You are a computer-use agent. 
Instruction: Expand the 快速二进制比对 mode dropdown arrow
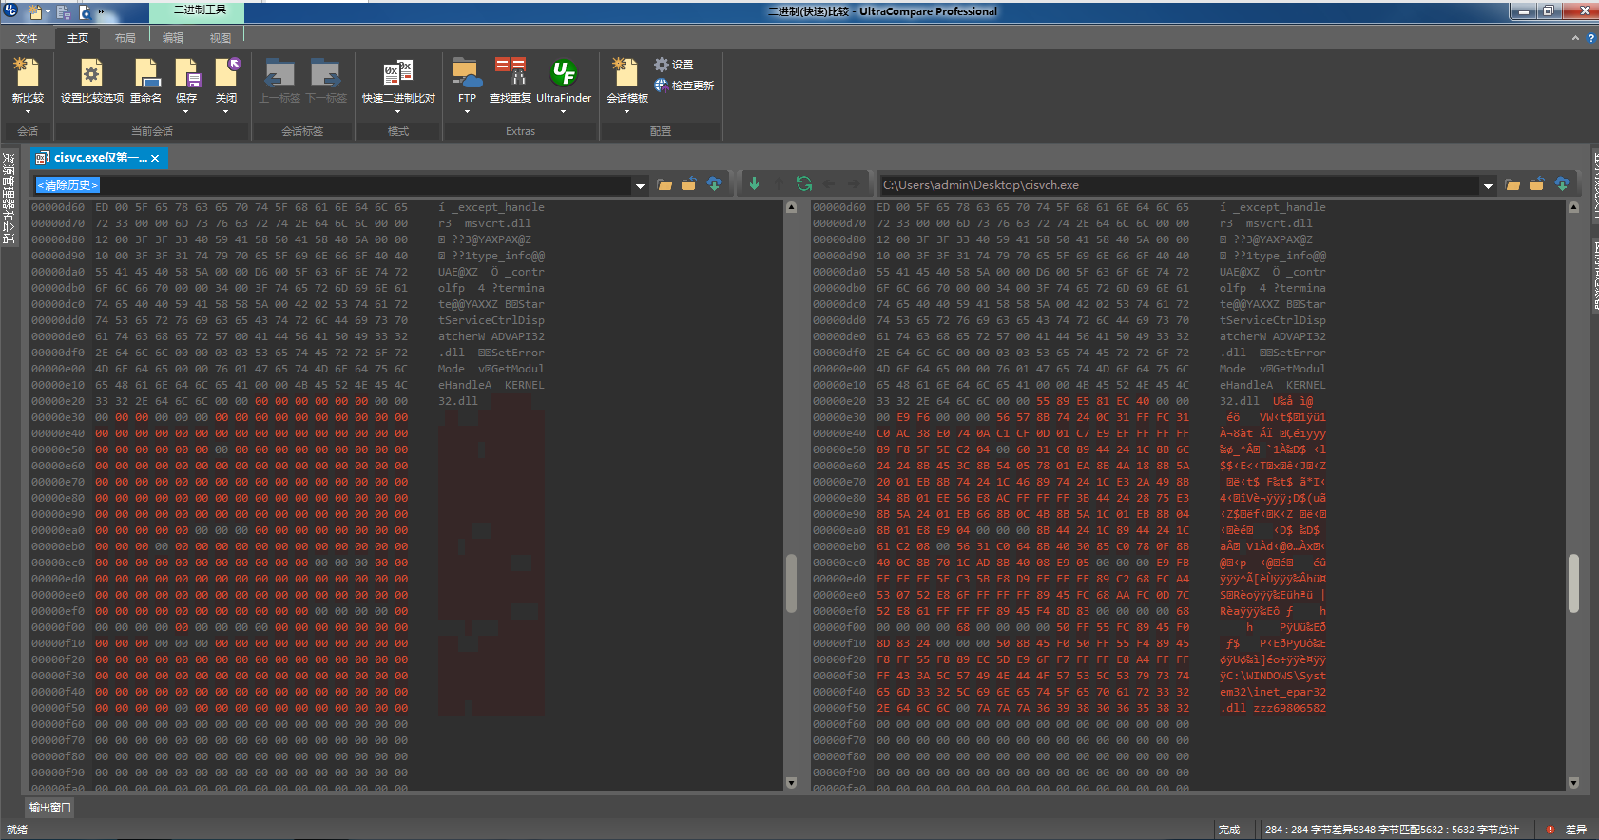pos(398,112)
